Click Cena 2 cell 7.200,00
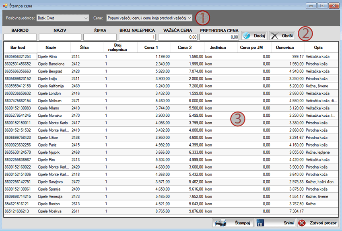The width and height of the screenshot is (342, 231). click(x=187, y=86)
